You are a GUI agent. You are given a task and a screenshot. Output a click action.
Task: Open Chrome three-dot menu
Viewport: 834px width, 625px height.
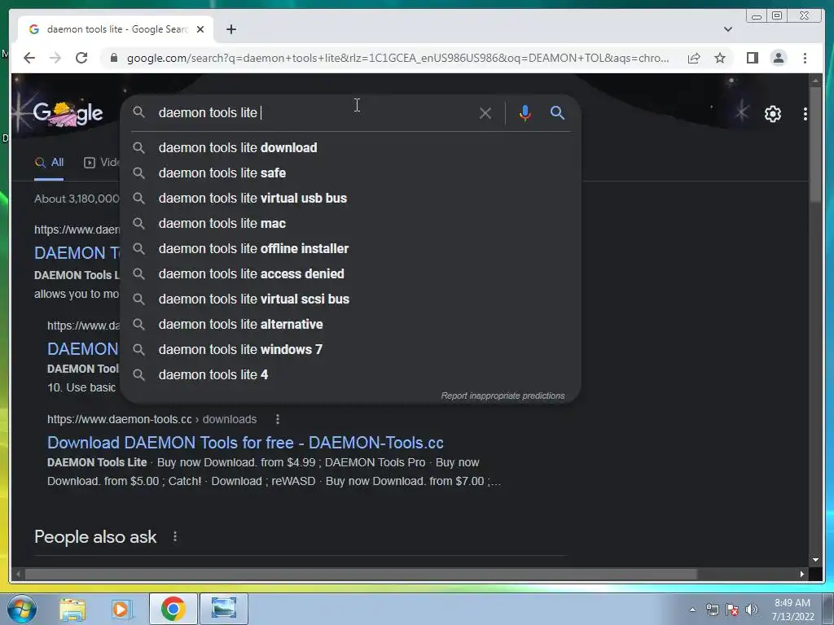(x=805, y=58)
